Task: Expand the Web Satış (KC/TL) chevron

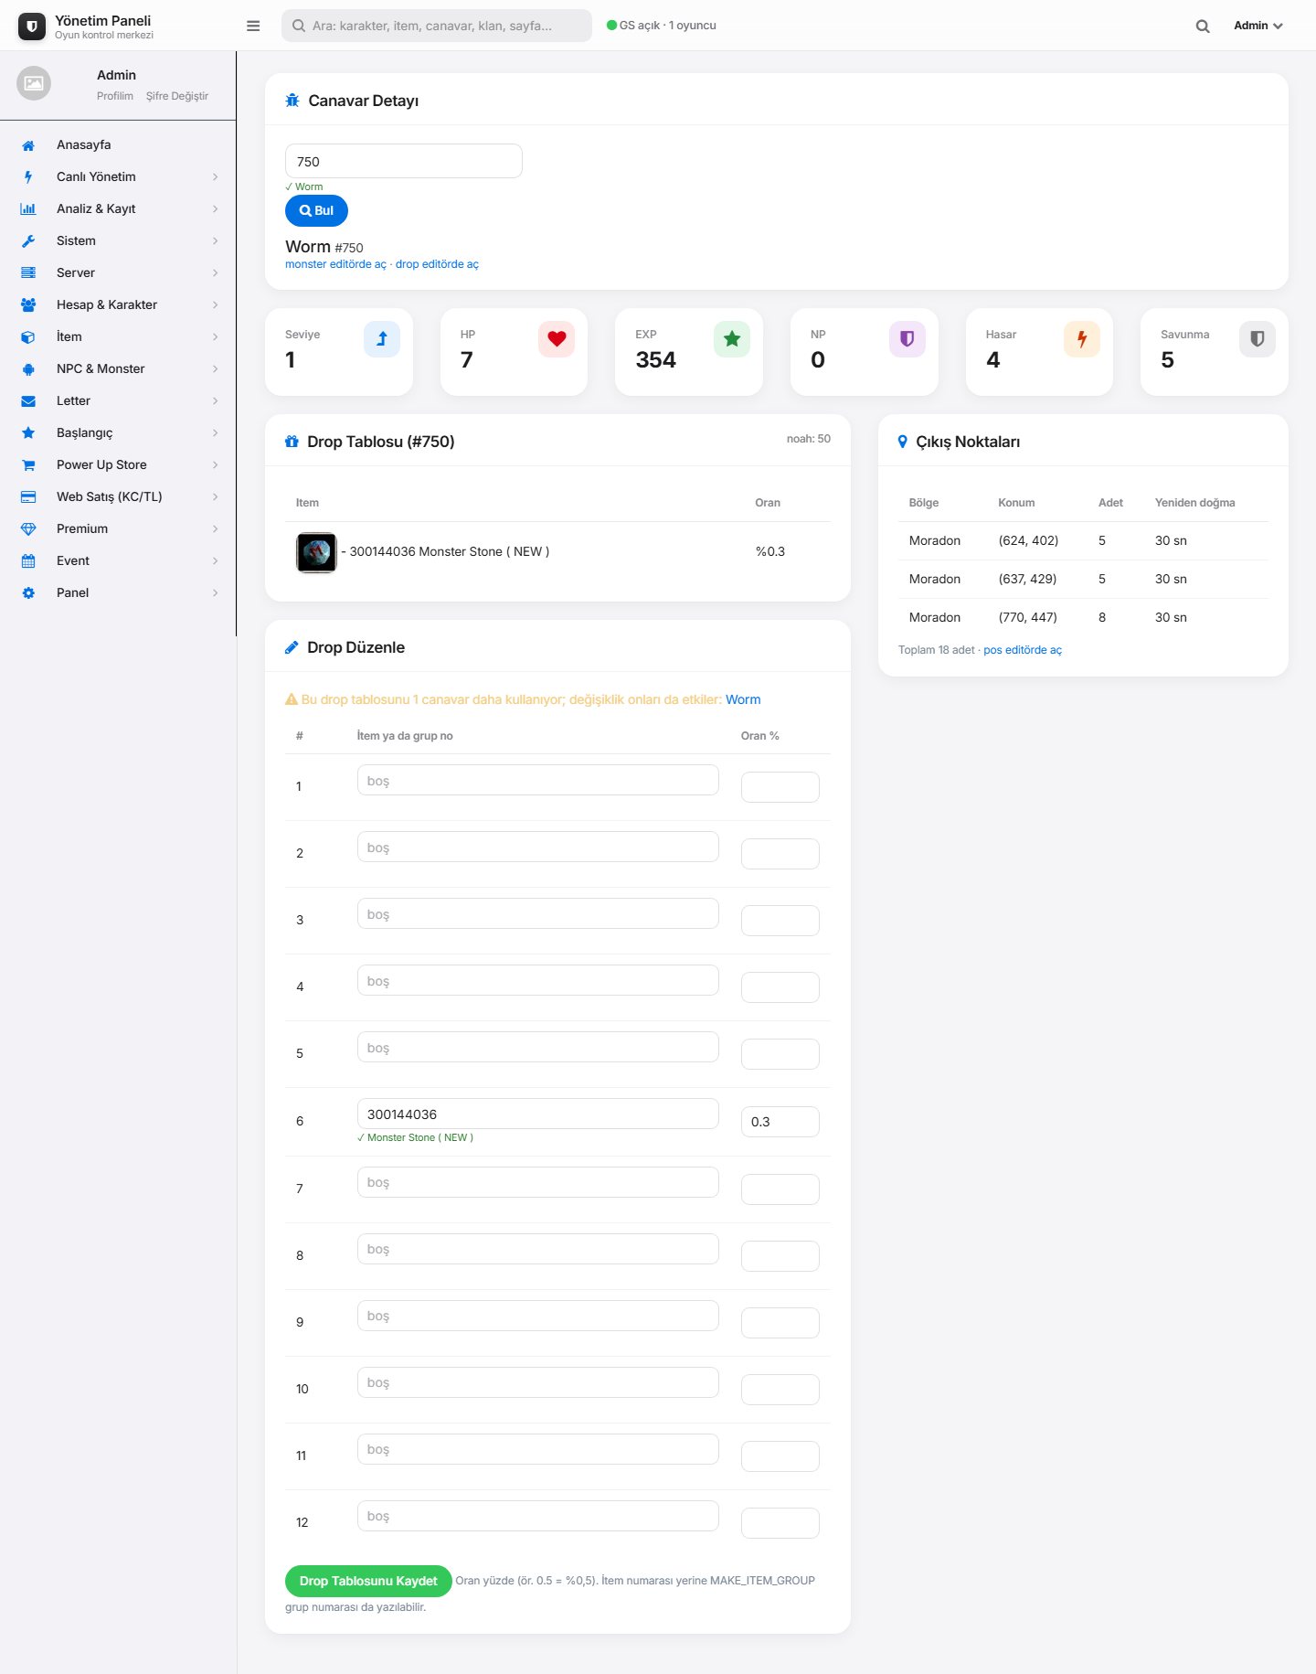Action: [x=216, y=497]
